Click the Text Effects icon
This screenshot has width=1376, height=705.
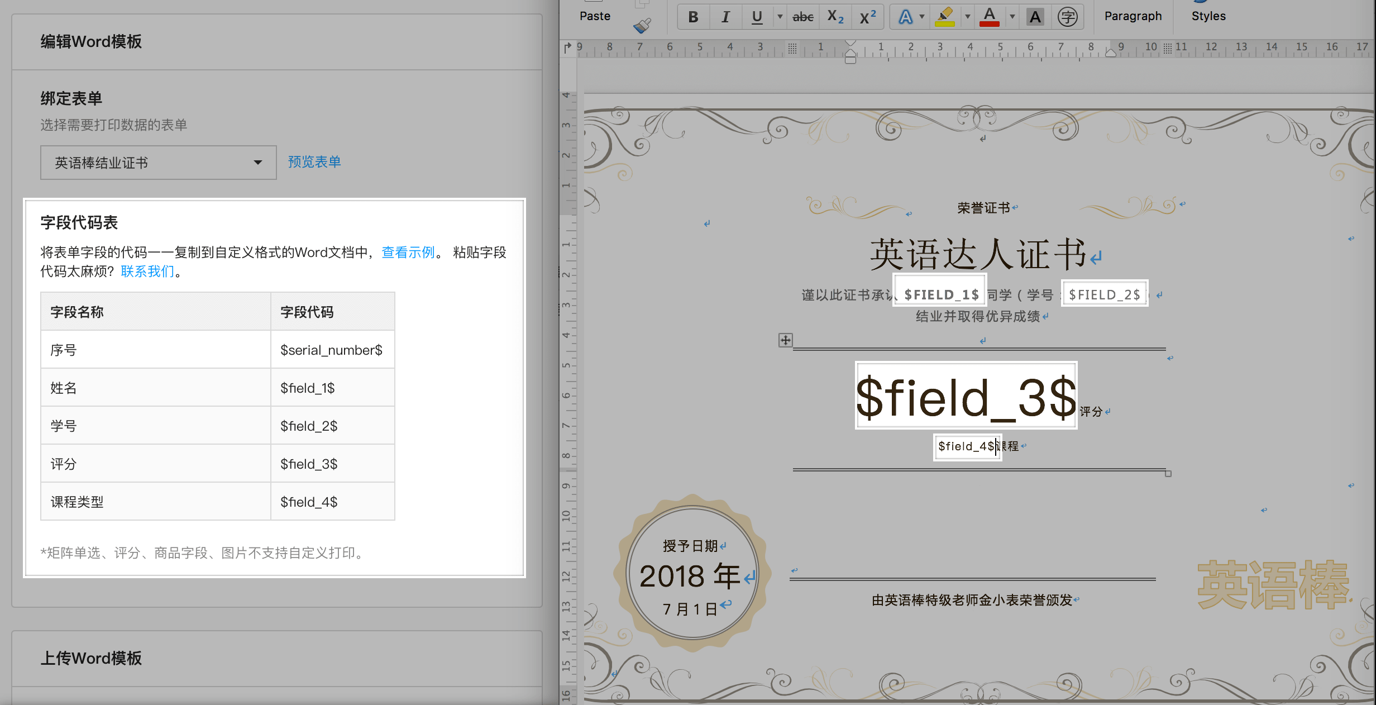tap(905, 17)
